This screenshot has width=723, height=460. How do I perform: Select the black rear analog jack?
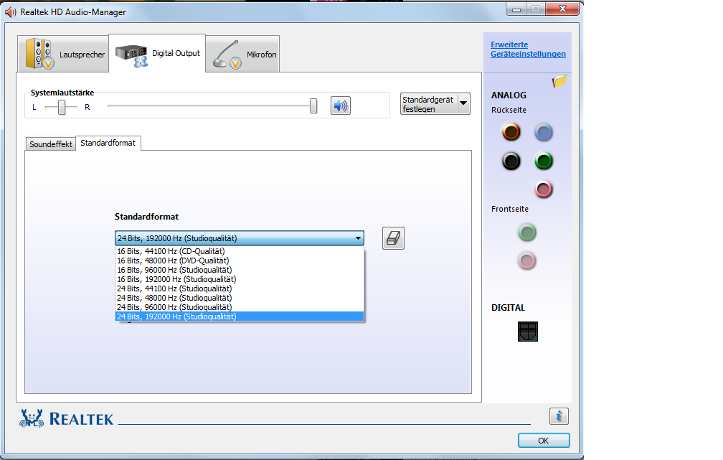pyautogui.click(x=511, y=161)
